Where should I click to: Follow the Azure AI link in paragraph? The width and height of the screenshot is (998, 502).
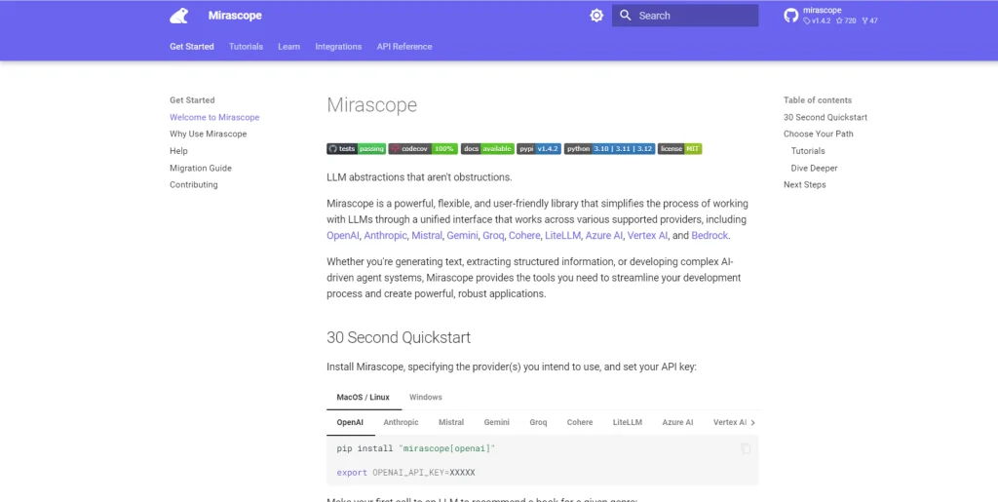coord(604,236)
